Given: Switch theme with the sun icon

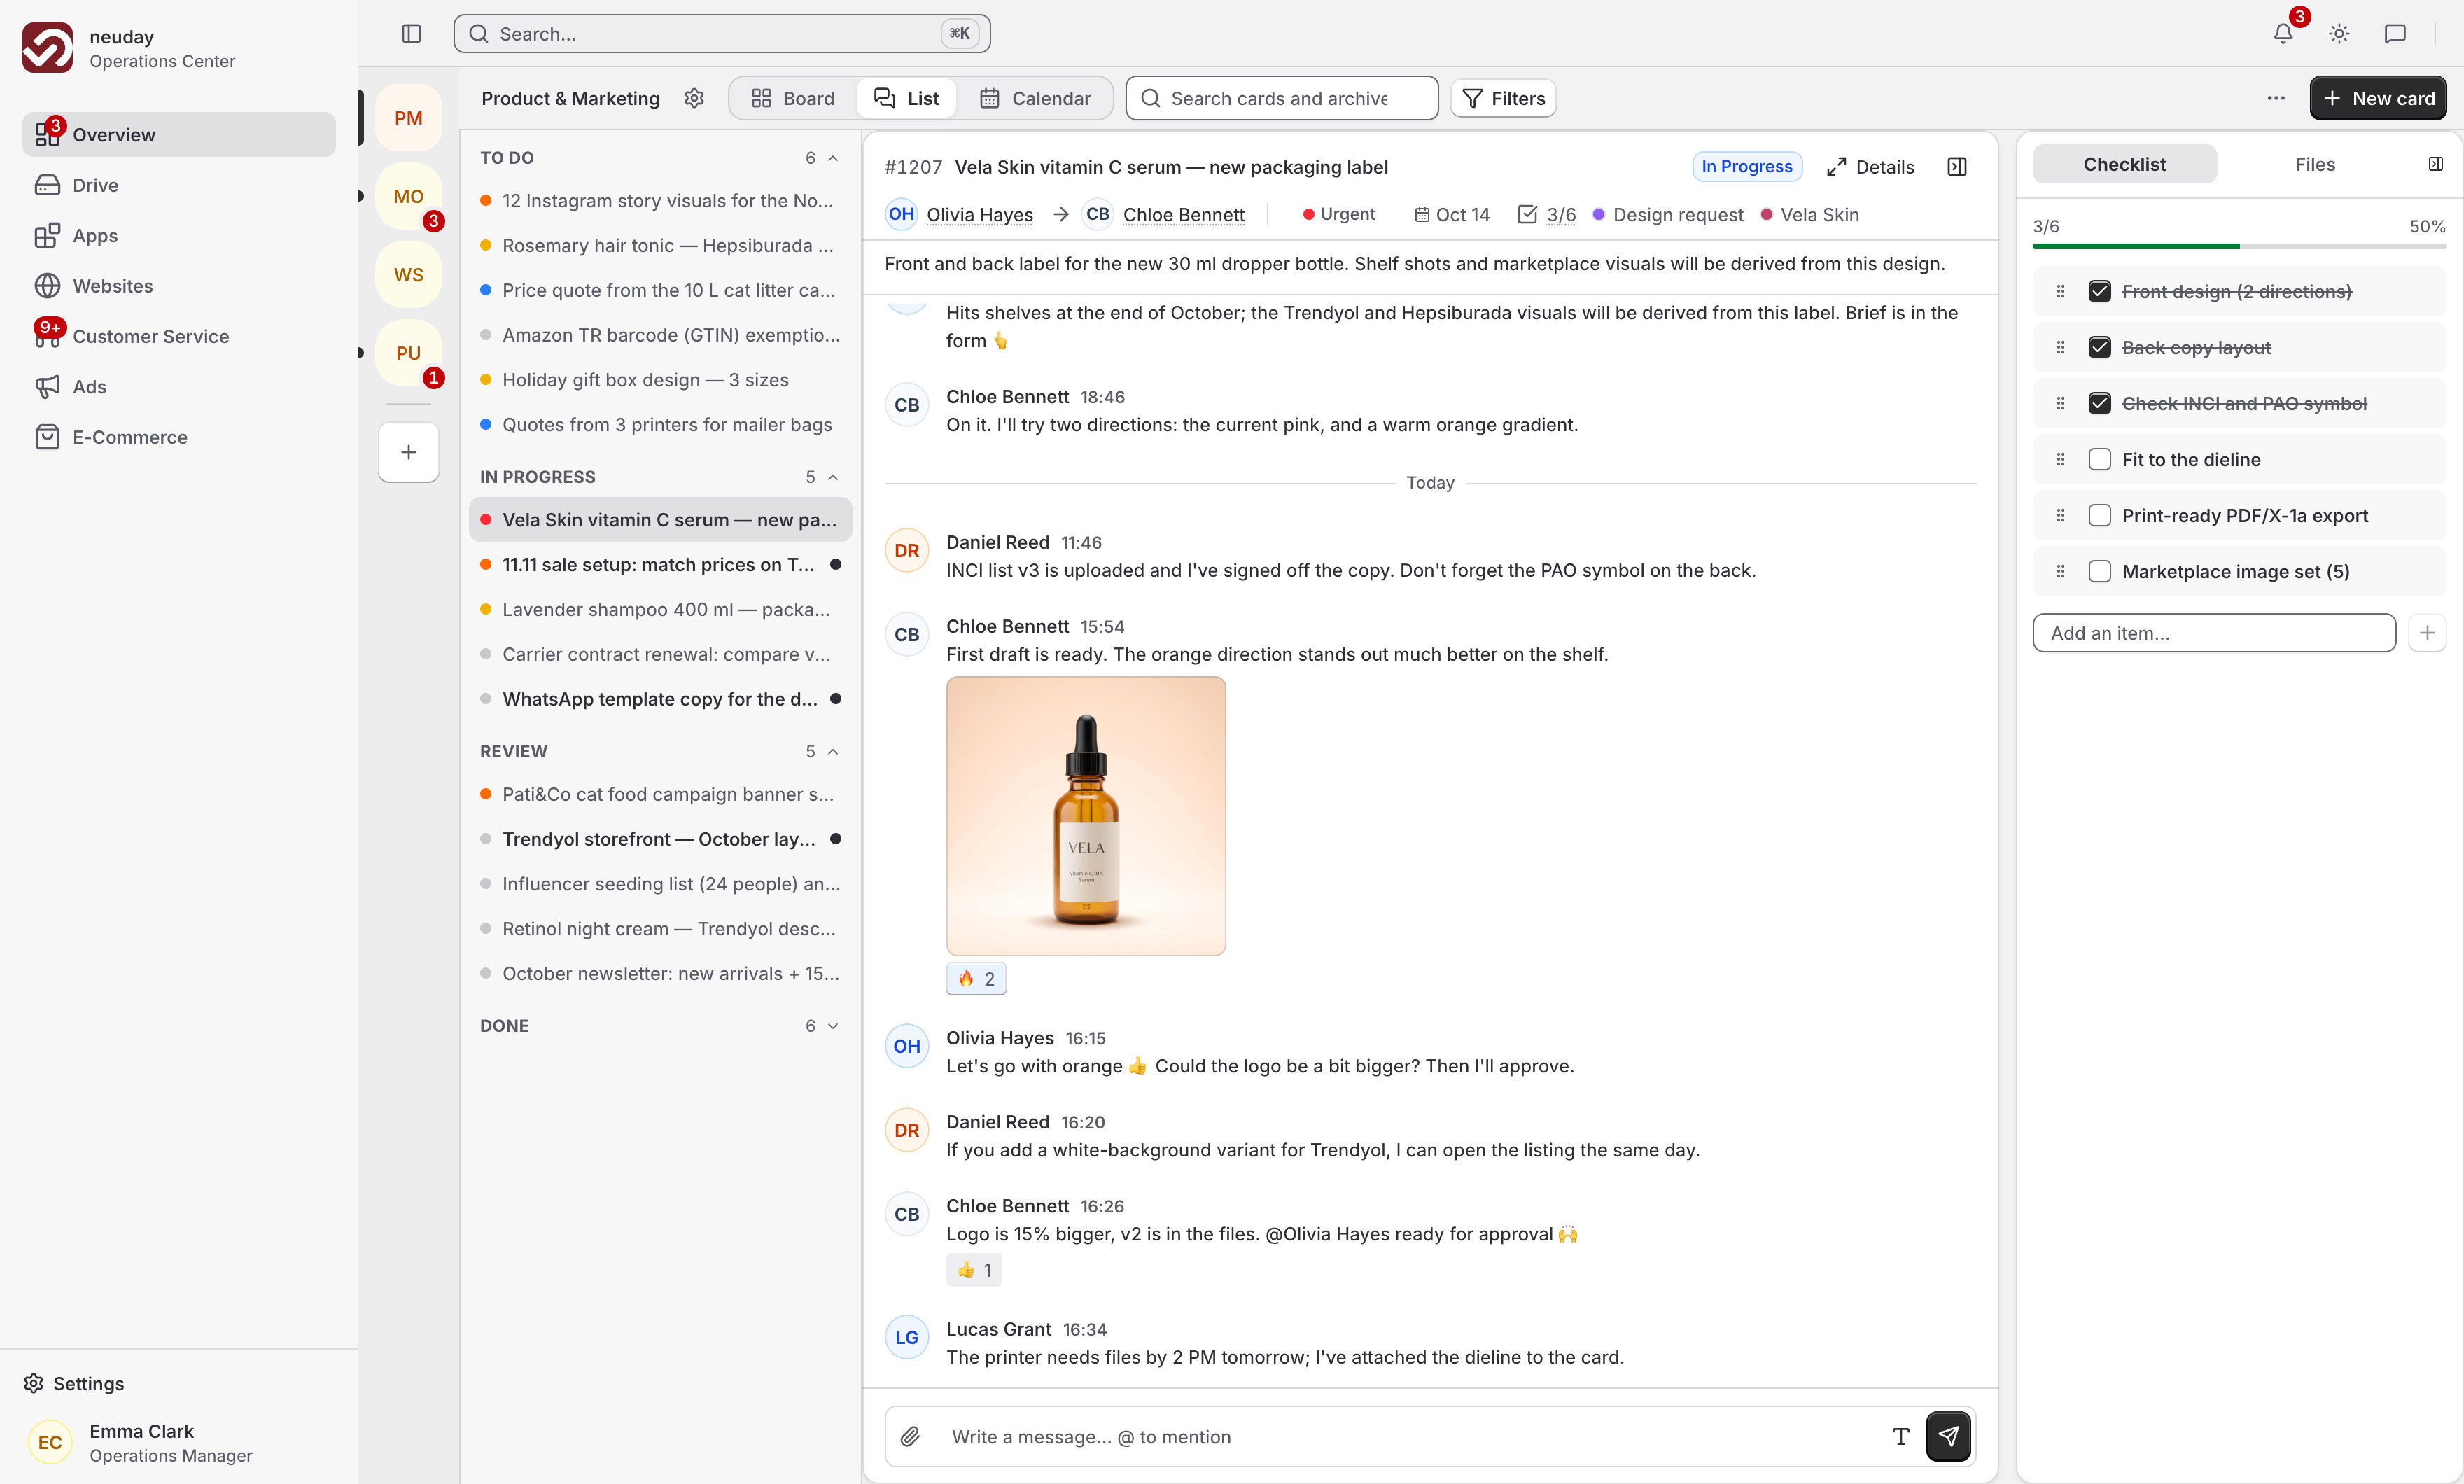Looking at the screenshot, I should [2339, 34].
